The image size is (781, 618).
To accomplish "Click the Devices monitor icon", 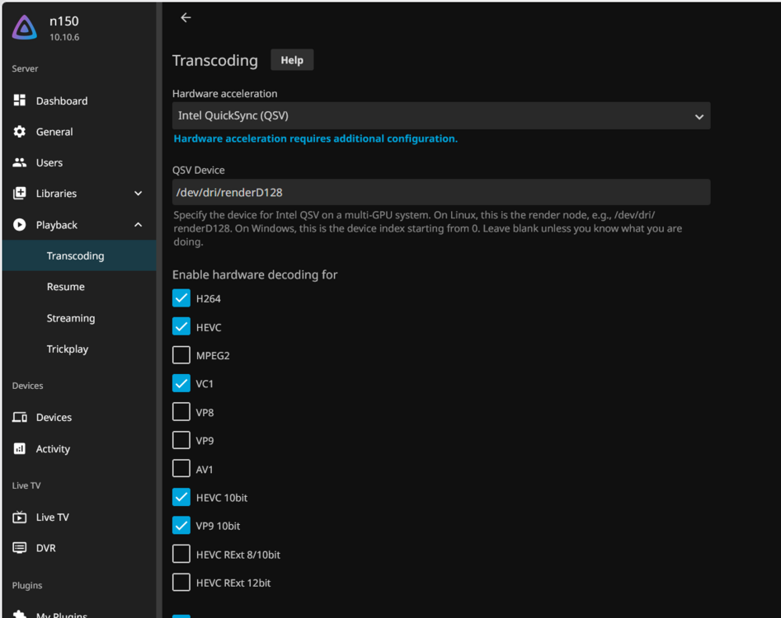I will (x=20, y=417).
